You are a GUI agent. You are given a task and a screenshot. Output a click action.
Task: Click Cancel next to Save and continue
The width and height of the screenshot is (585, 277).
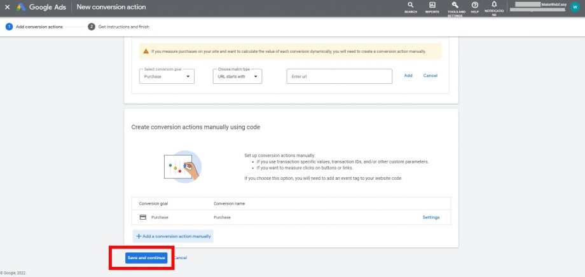point(181,258)
